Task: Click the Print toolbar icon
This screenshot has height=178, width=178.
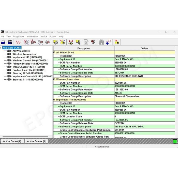Action: (x=3, y=42)
